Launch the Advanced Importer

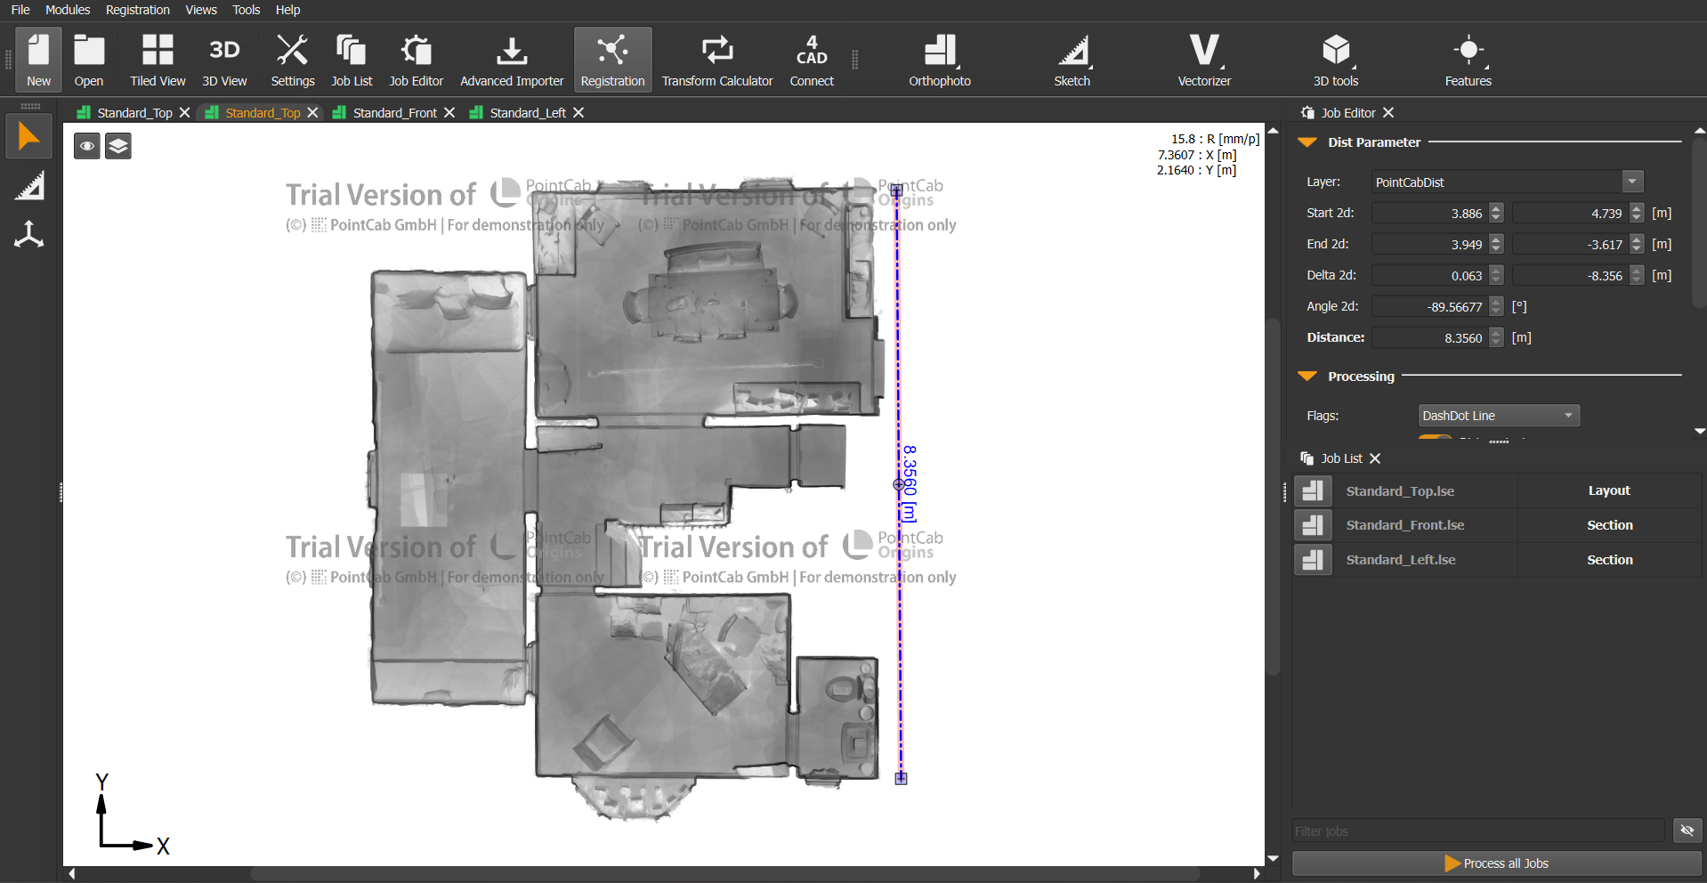[512, 59]
